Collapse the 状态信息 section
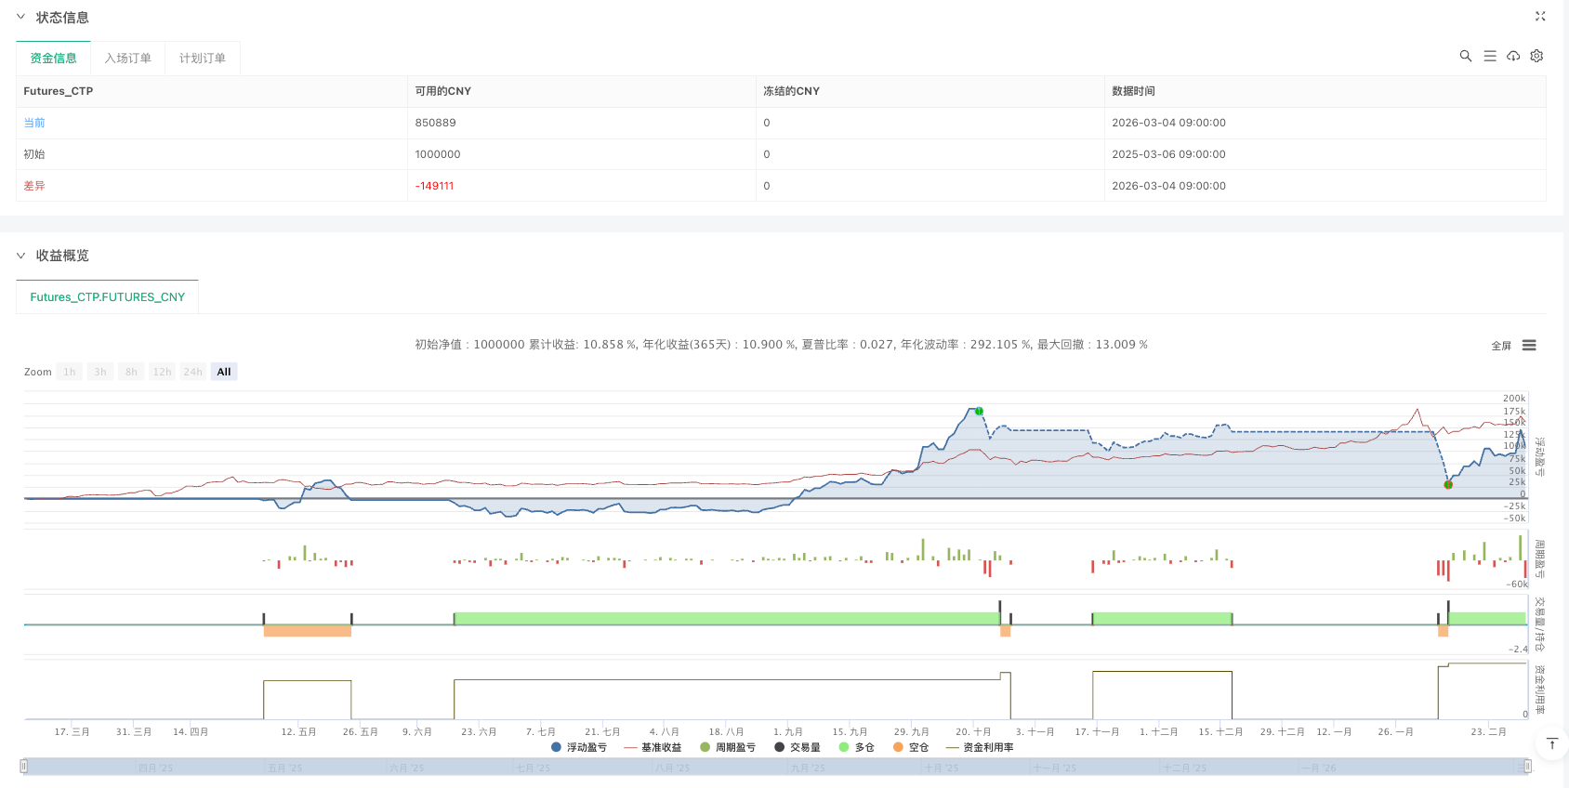 pyautogui.click(x=20, y=17)
